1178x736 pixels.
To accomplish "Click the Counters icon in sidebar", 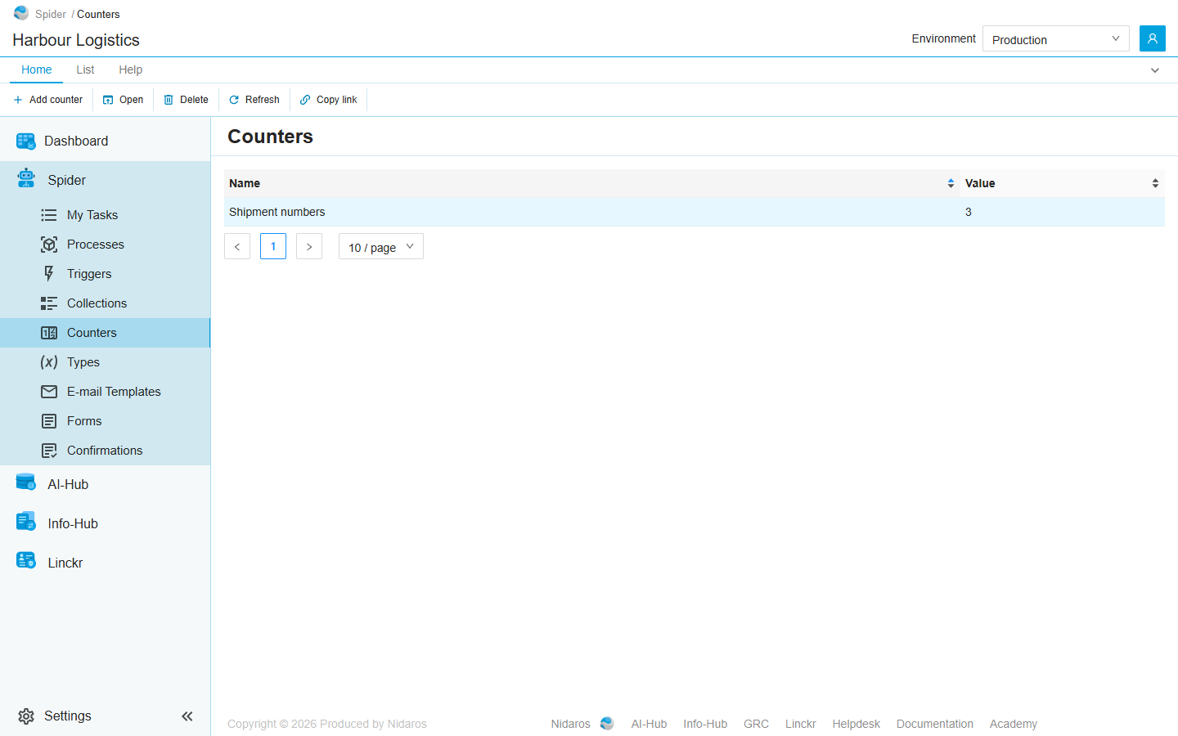I will 49,333.
